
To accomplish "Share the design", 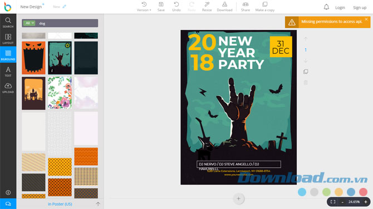I will (x=246, y=7).
